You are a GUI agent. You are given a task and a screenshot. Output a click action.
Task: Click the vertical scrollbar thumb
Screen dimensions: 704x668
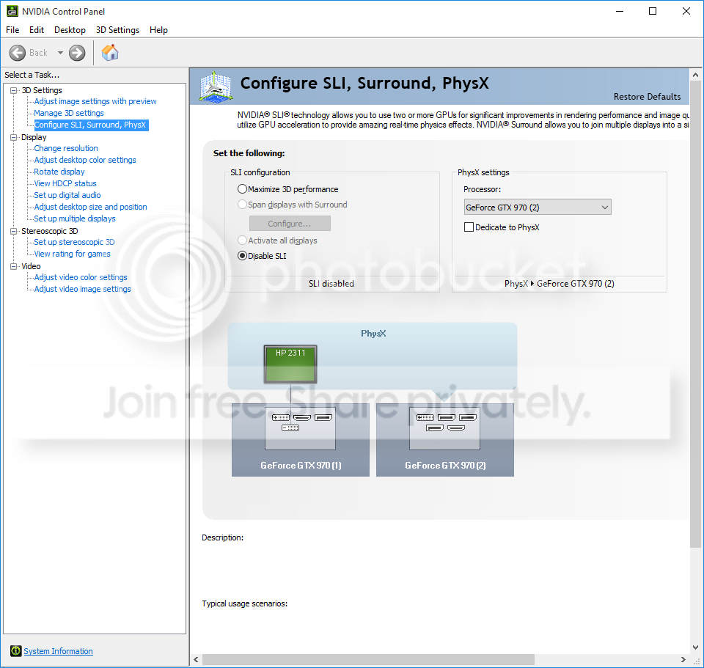(695, 315)
